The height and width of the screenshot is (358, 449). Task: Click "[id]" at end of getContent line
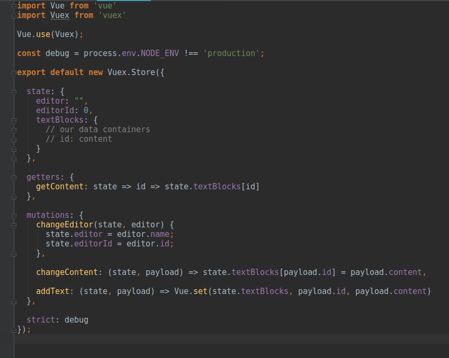coord(250,187)
